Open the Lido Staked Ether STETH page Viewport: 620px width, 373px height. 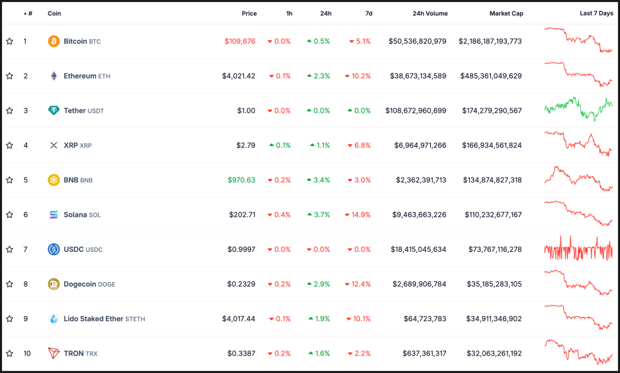click(x=105, y=319)
